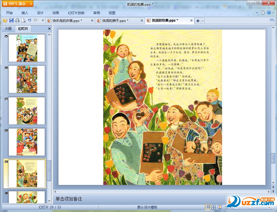Switch to normal view in status bar
This screenshot has width=277, height=212.
click(208, 207)
